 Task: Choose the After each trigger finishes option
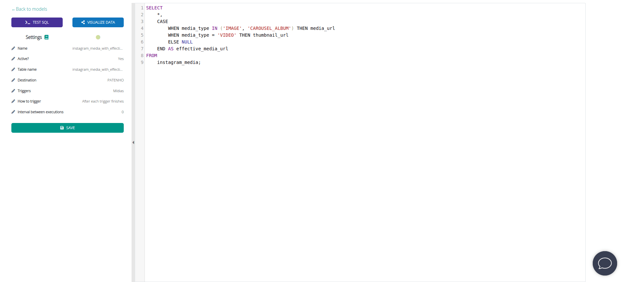[103, 101]
